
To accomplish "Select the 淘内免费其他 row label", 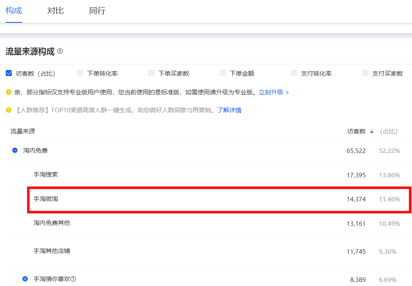I will click(52, 223).
